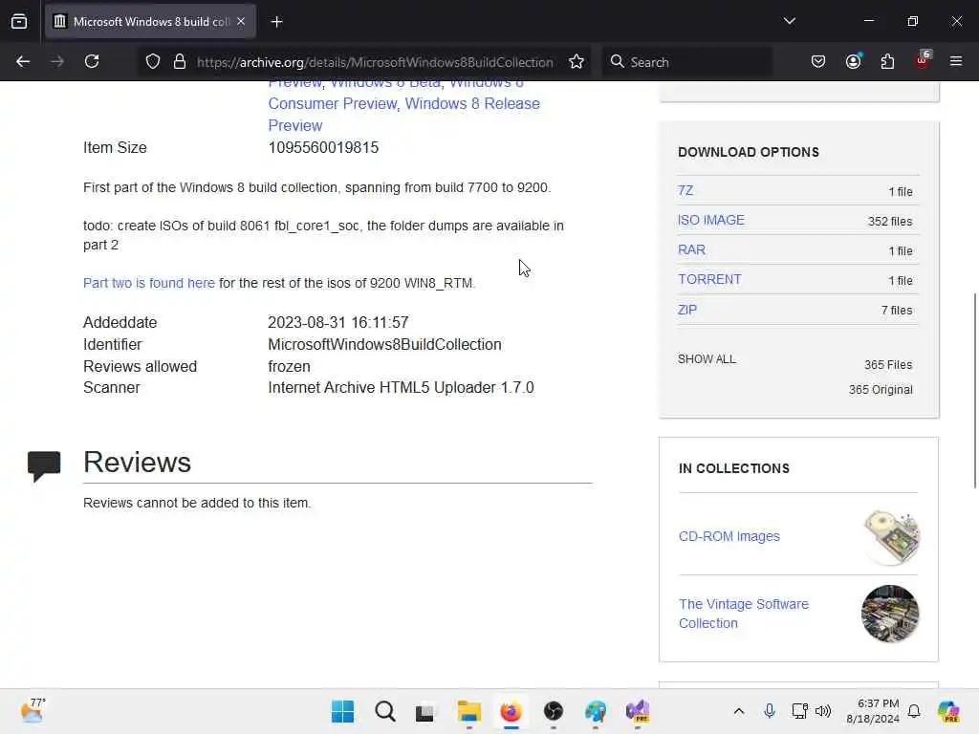979x734 pixels.
Task: Open the Pocket save icon
Action: (x=818, y=61)
